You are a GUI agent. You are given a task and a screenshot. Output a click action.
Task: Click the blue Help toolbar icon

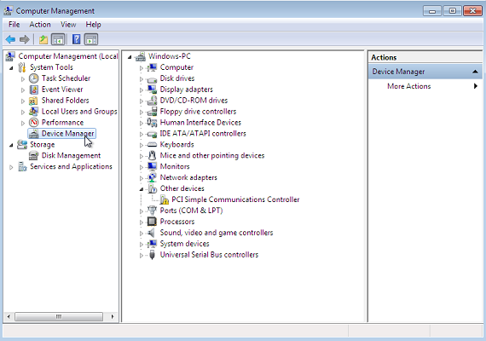click(76, 39)
